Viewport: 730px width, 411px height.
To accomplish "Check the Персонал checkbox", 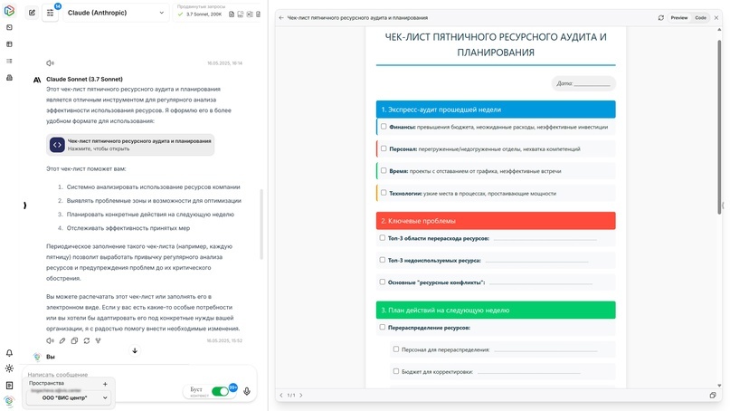I will click(384, 148).
